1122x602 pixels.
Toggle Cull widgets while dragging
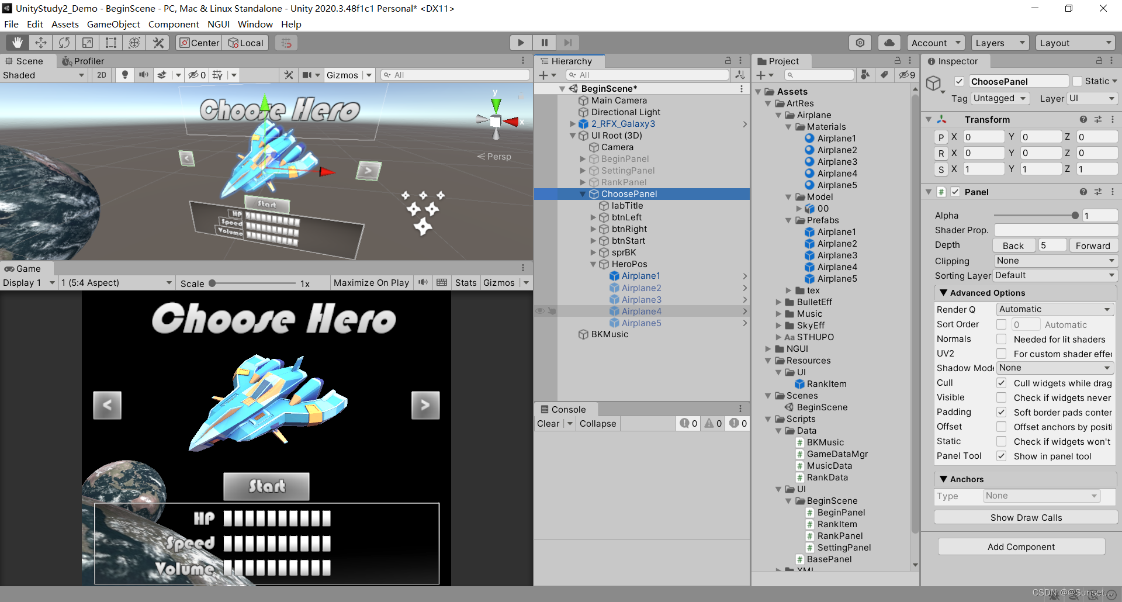coord(1001,383)
